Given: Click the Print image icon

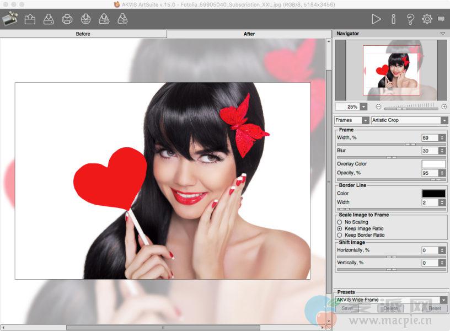Looking at the screenshot, I should 67,20.
